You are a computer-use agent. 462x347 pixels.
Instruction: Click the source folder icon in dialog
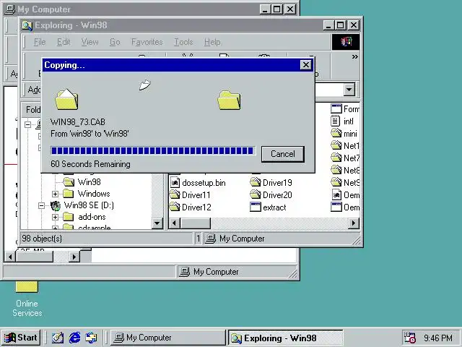click(66, 99)
